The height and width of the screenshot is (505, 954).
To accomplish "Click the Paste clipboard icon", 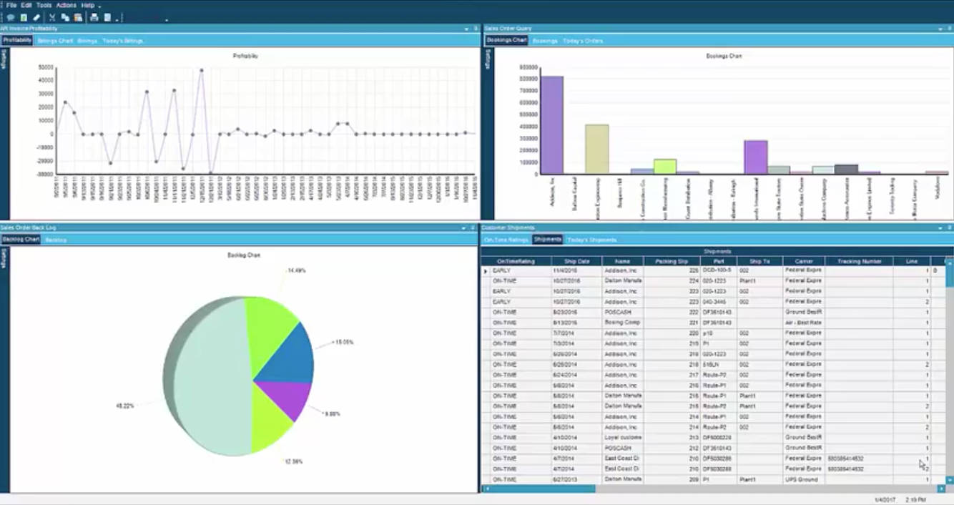I will [x=79, y=18].
